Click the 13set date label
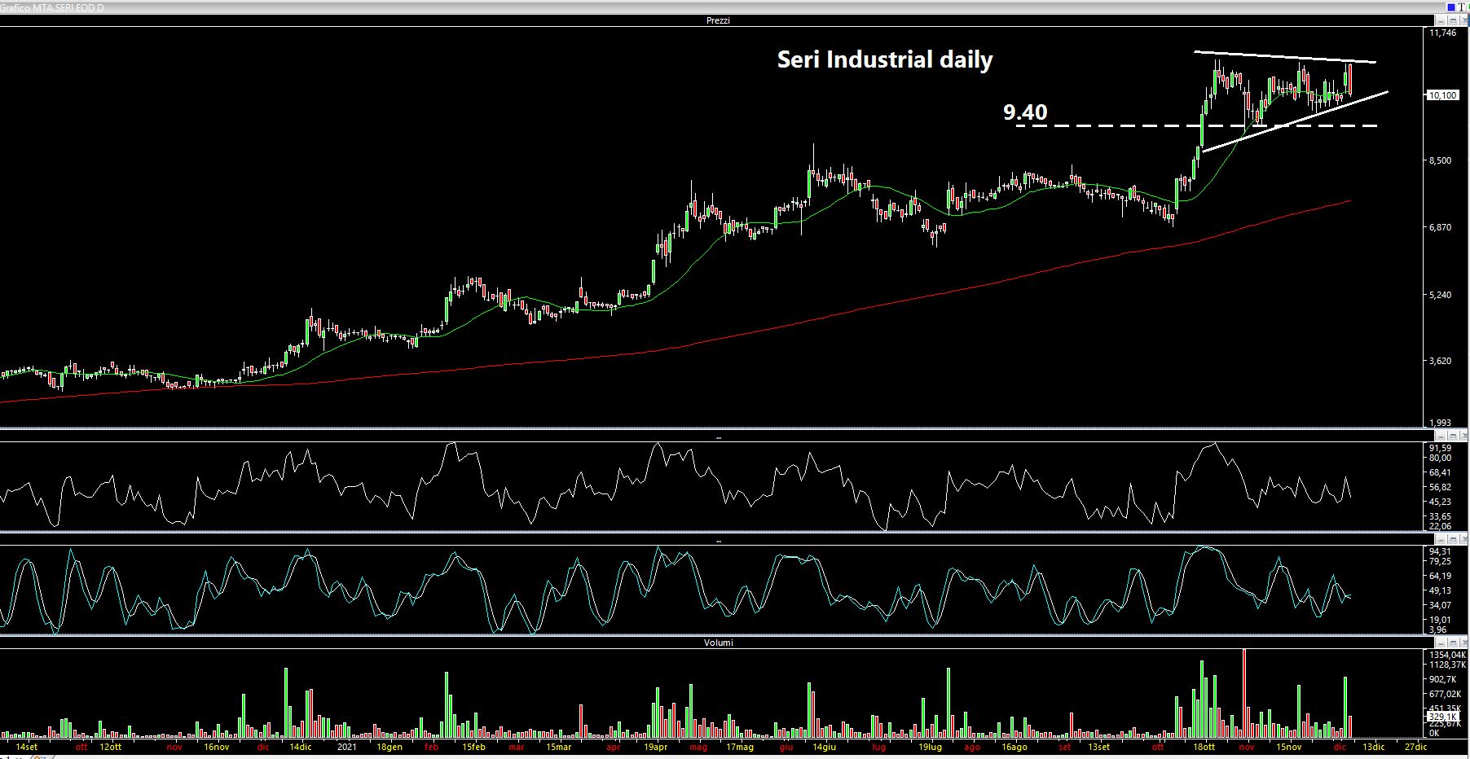 point(1098,747)
